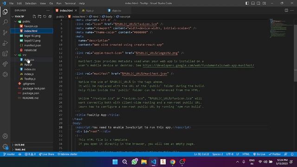Viewport: 297px width, 167px height.
Task: Refresh the Explorer file tree
Action: coord(45,17)
